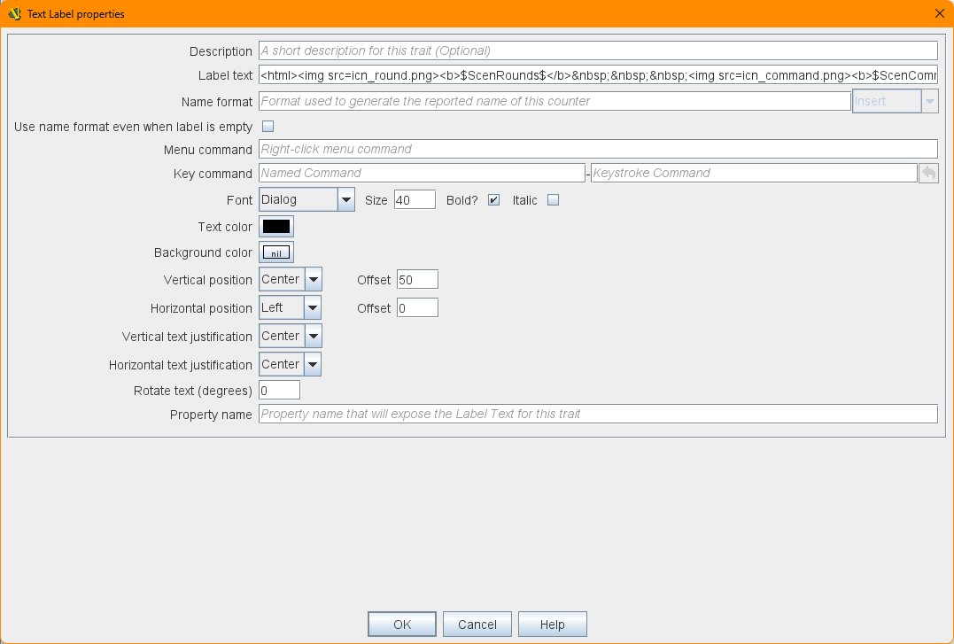954x644 pixels.
Task: Click the Rotate text degrees field
Action: [279, 391]
